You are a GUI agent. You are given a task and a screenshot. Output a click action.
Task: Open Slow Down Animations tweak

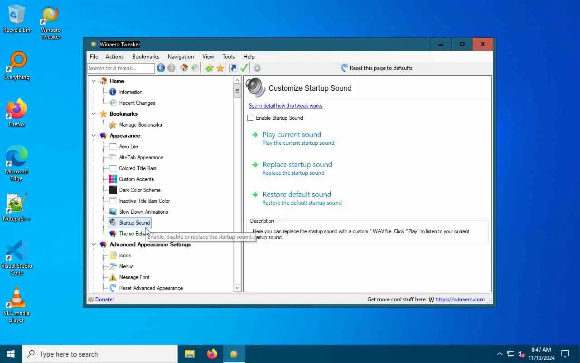tap(143, 212)
